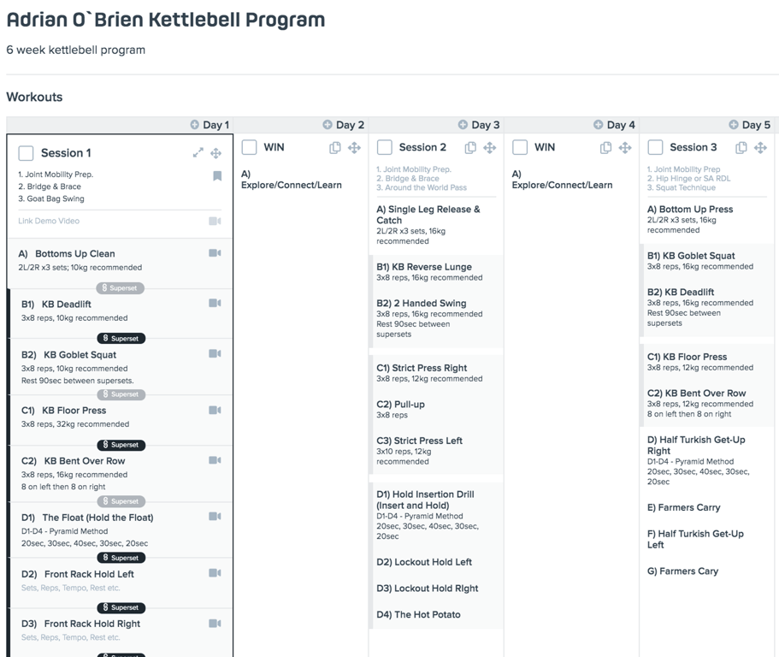779x657 pixels.
Task: Tick the Session 1 checkbox
Action: pos(27,153)
